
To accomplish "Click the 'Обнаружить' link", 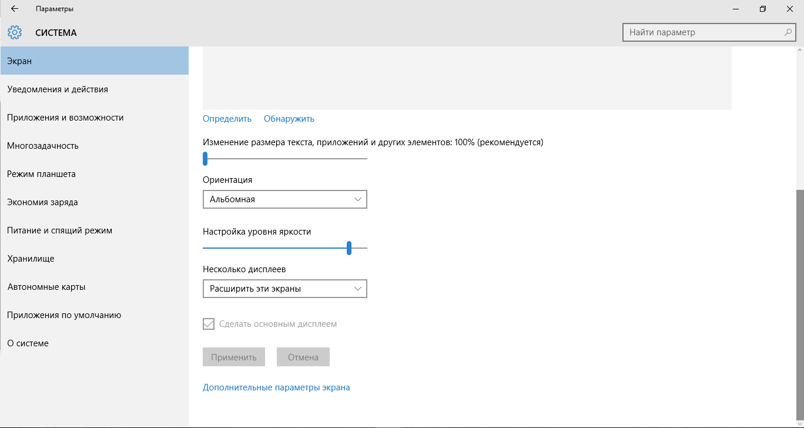I will (x=289, y=119).
